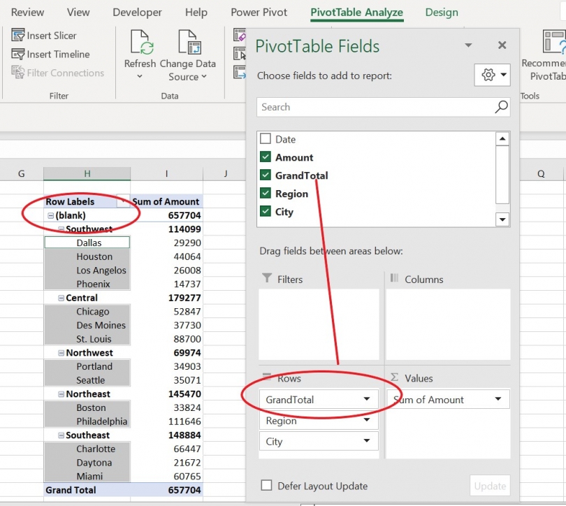Image resolution: width=566 pixels, height=506 pixels.
Task: Uncheck the GrandTotal field checkbox
Action: click(266, 175)
